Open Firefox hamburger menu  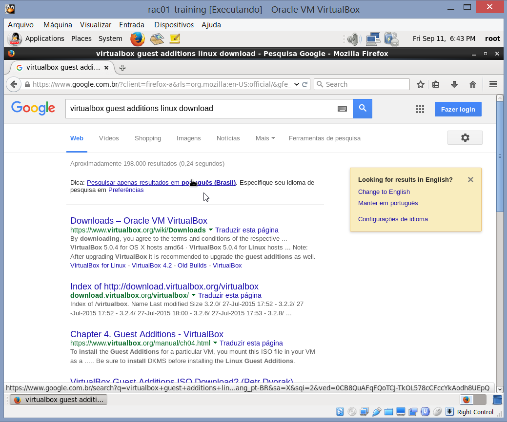(x=493, y=84)
